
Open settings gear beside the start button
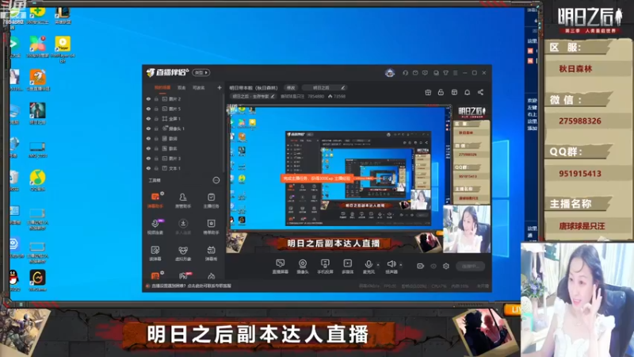446,266
